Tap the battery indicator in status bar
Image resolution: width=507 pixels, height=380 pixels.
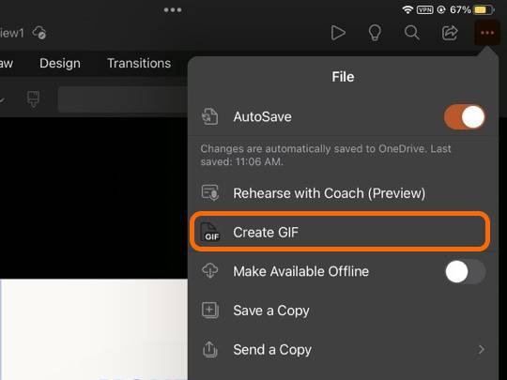(484, 10)
